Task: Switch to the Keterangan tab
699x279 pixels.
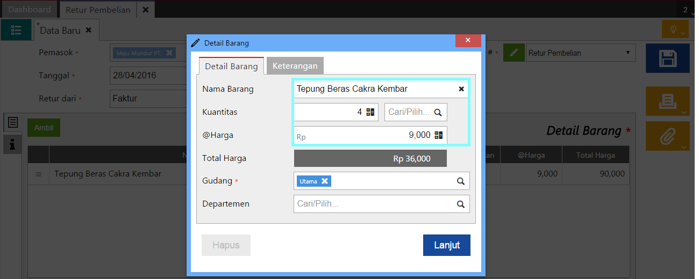Action: pos(295,66)
